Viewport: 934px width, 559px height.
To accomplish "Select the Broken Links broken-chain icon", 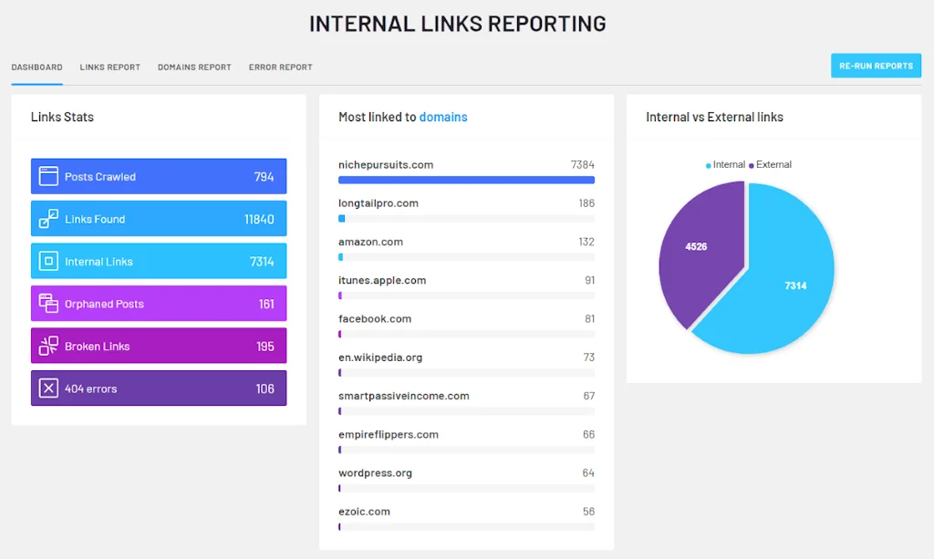I will tap(49, 346).
